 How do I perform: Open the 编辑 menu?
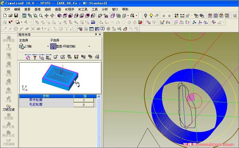coord(17,9)
